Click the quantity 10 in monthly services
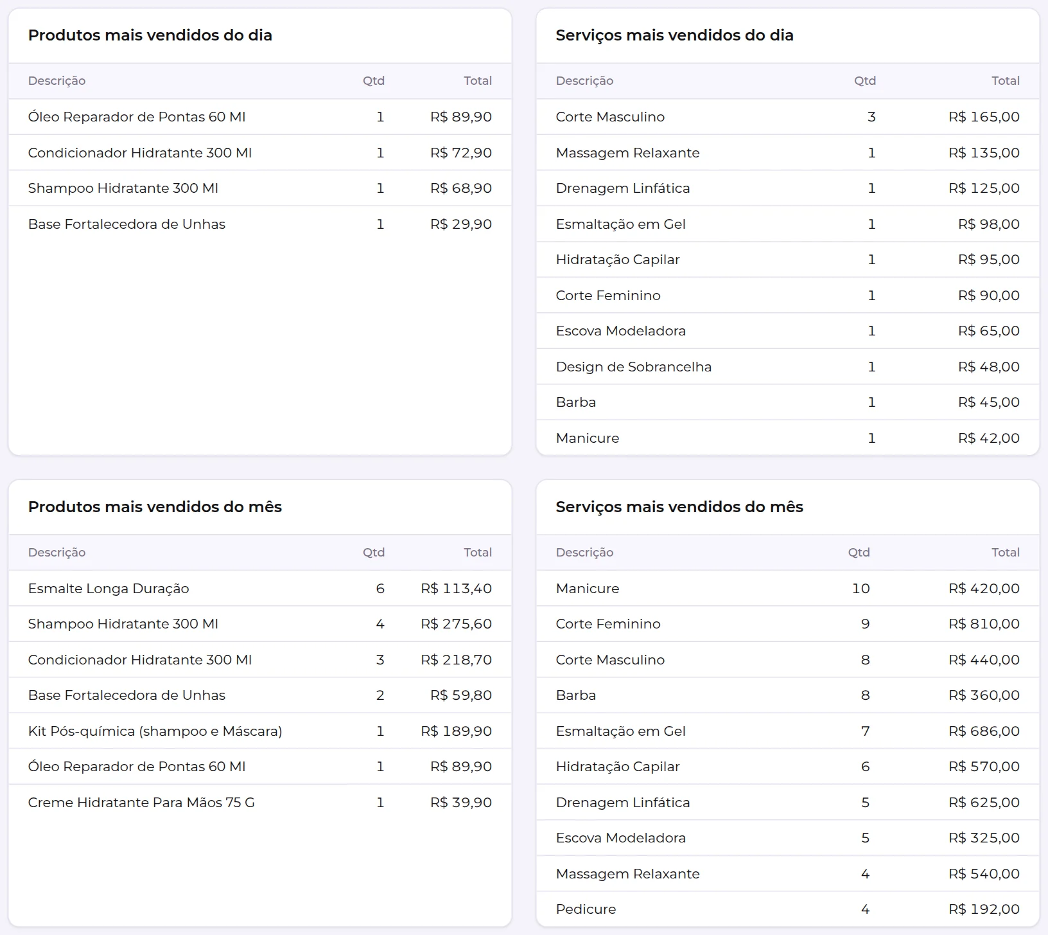The height and width of the screenshot is (935, 1048). 861,589
